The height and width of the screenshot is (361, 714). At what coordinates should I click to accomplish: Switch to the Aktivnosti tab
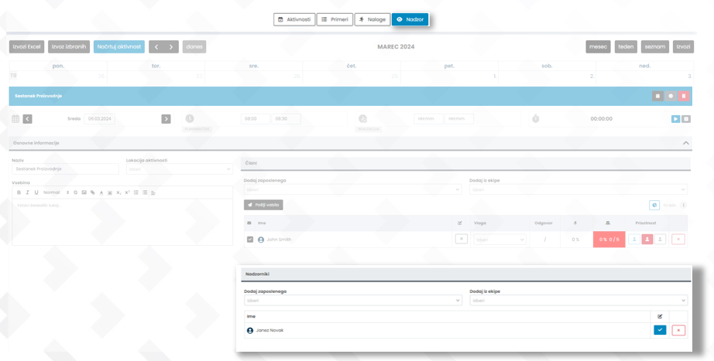click(294, 19)
